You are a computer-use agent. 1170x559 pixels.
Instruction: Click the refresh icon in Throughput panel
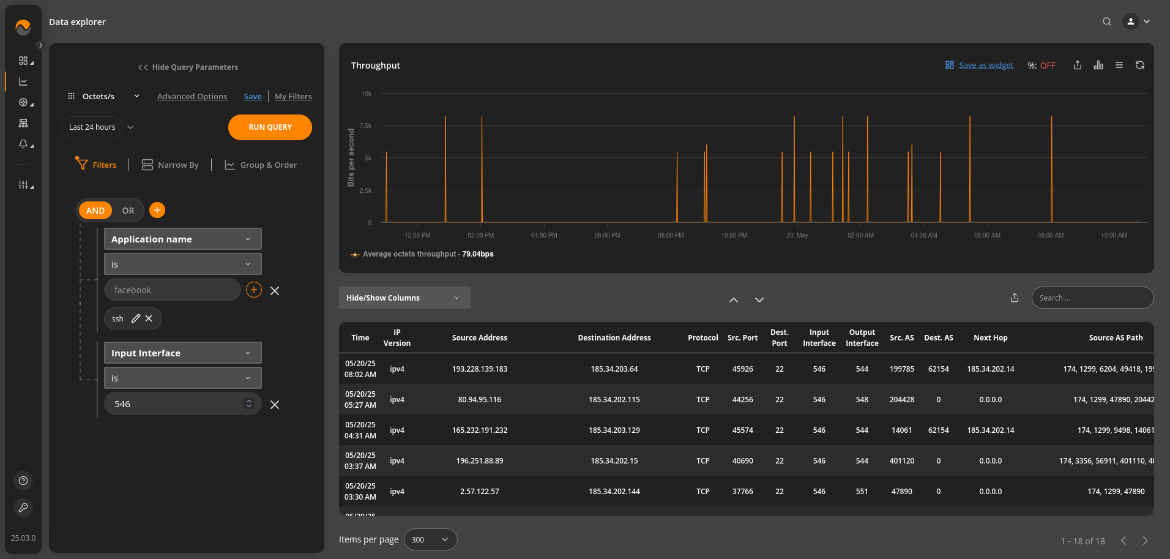tap(1139, 66)
